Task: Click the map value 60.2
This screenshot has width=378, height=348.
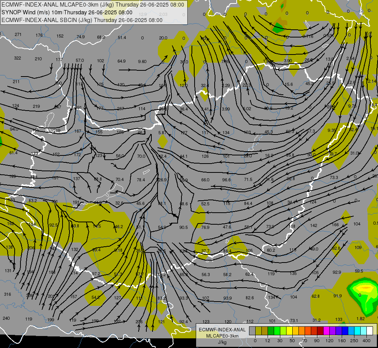Action: (x=271, y=250)
